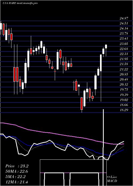Viewport: 133px width, 186px height.
Task: Click the 21.58 price axis label
Action: pos(124,64)
